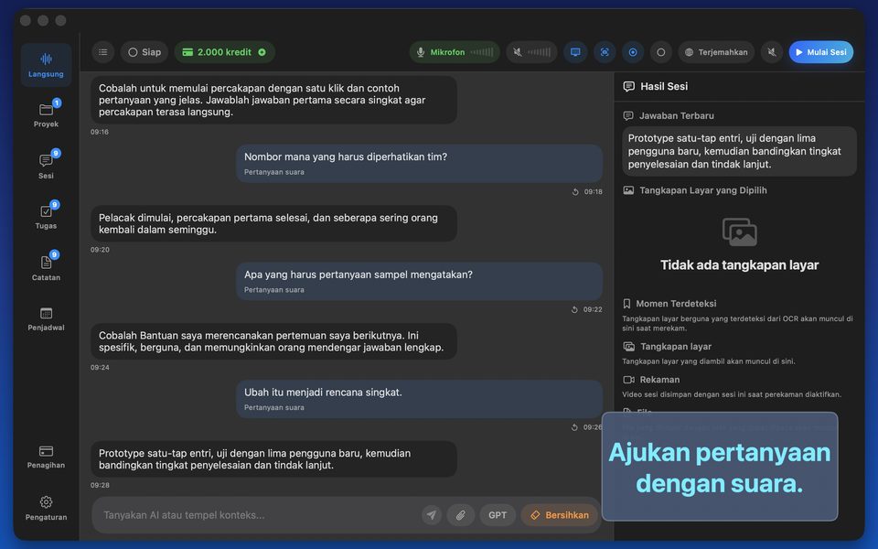This screenshot has height=549, width=878.
Task: Open the Penjadwal scheduler
Action: click(46, 318)
